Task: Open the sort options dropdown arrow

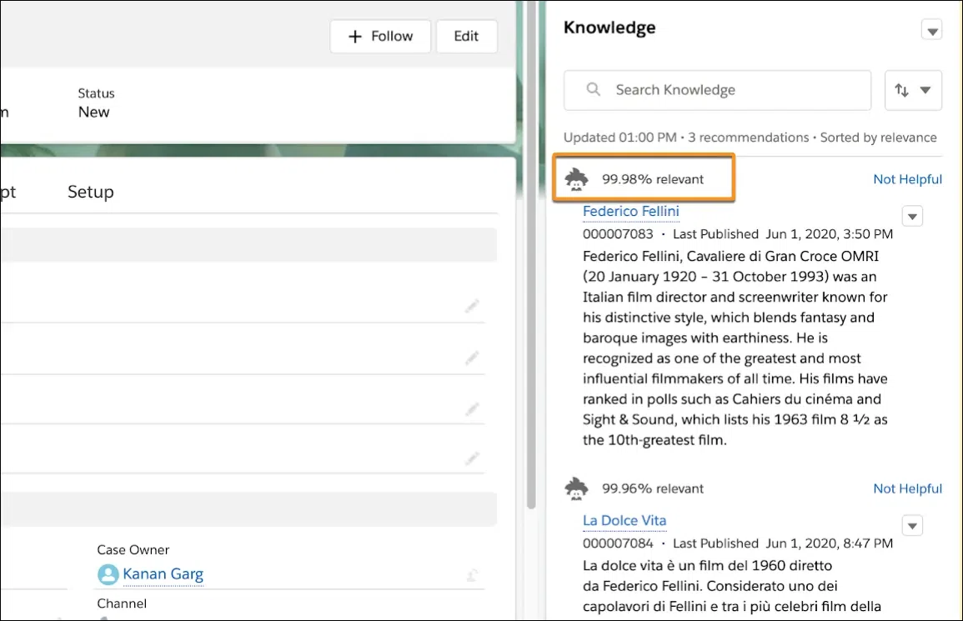Action: tap(925, 90)
